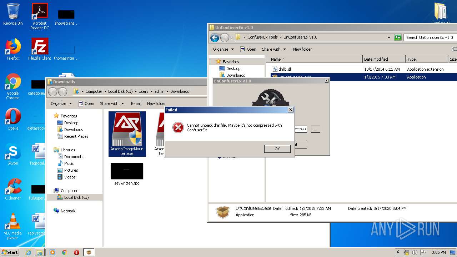
Task: Open the volume tray icon
Action: coord(415,252)
